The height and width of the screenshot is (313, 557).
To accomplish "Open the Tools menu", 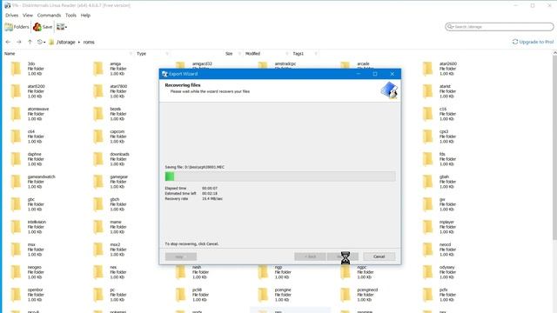I will point(70,16).
